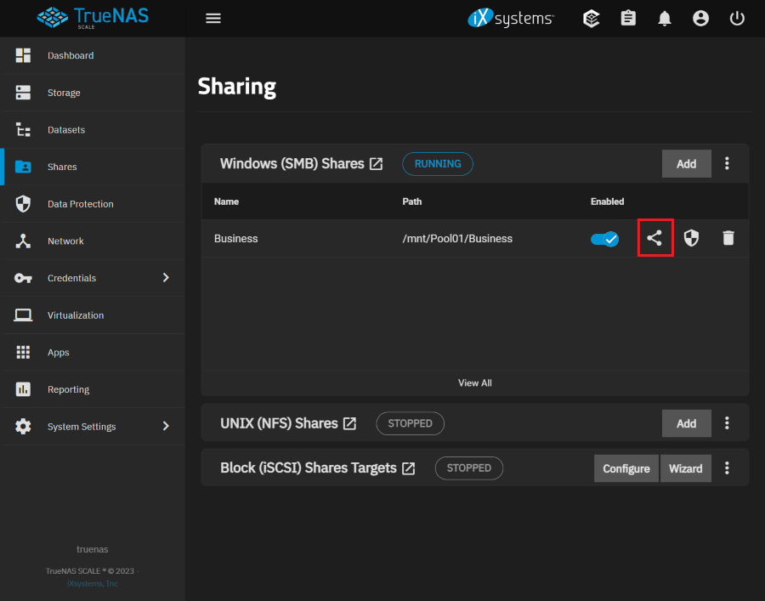This screenshot has width=765, height=601.
Task: Add a new Windows SMB share
Action: 686,163
